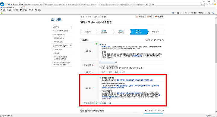Click green help icon beside 가족사랑우대금리
The width and height of the screenshot is (217, 117).
click(96, 103)
